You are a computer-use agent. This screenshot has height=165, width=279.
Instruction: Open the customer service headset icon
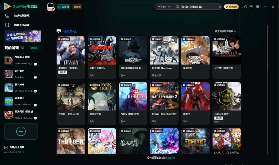pos(246,7)
